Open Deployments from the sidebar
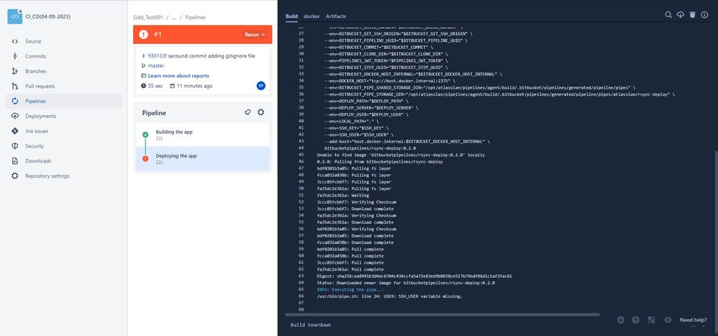This screenshot has width=718, height=336. click(x=40, y=117)
